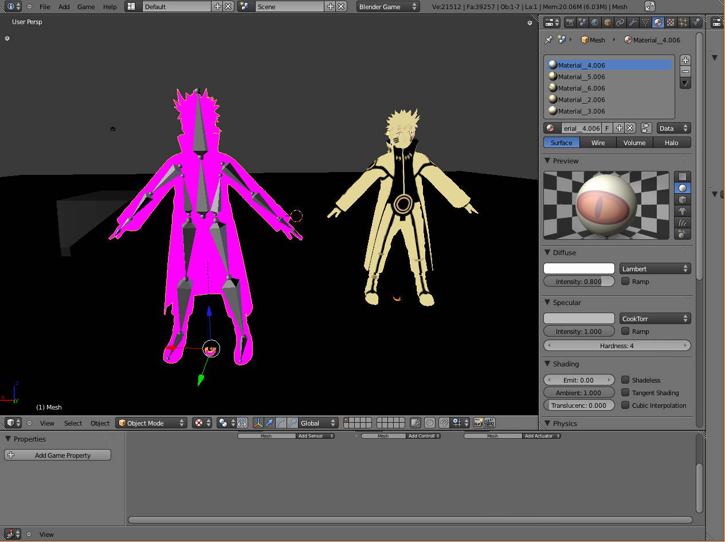This screenshot has width=725, height=542.
Task: Click the Add Sensor button
Action: [315, 436]
